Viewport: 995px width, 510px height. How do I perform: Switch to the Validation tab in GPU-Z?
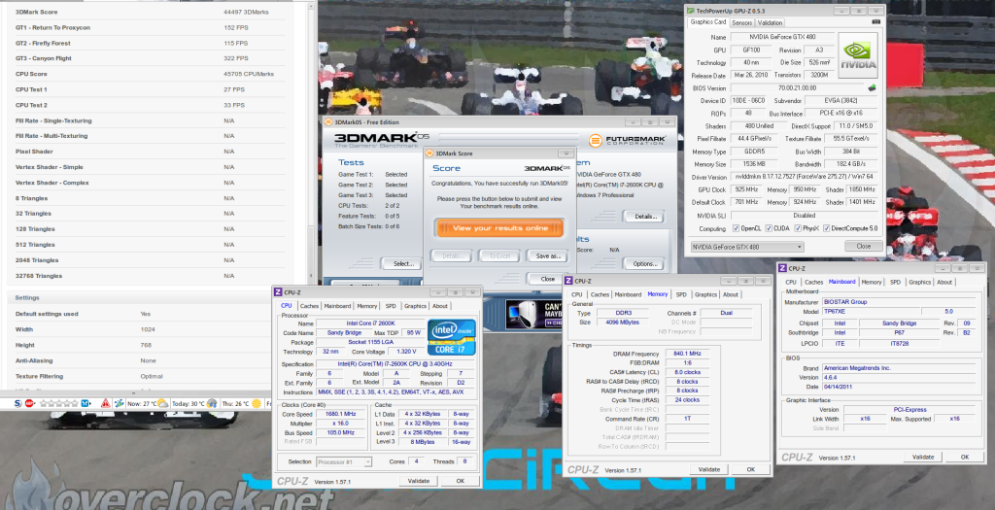coord(770,23)
